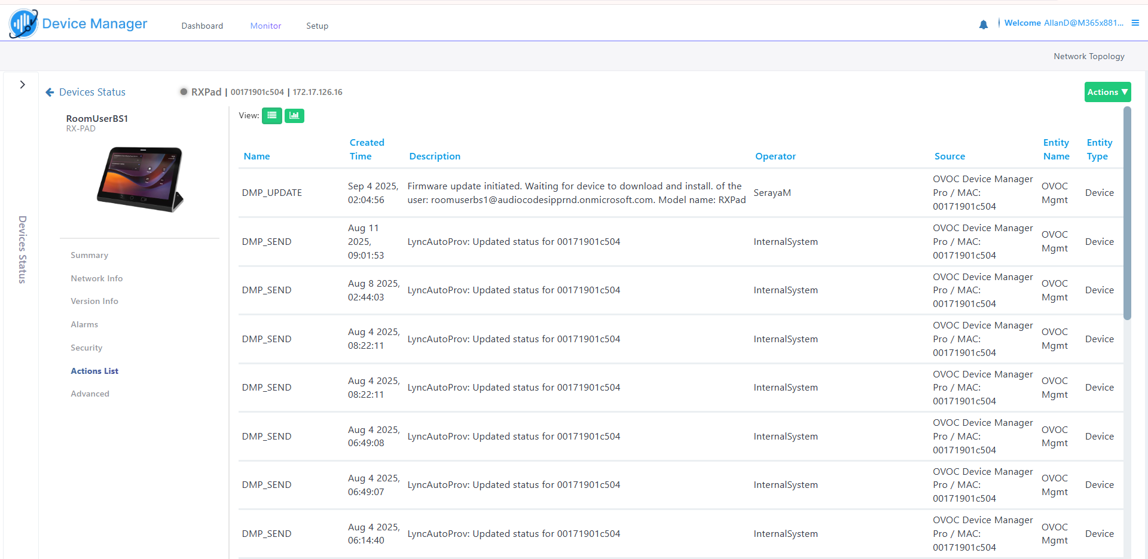The width and height of the screenshot is (1148, 559).
Task: Open the Monitor menu
Action: coord(265,26)
